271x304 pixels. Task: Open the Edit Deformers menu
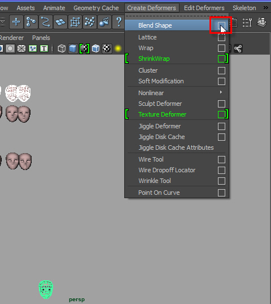point(204,8)
